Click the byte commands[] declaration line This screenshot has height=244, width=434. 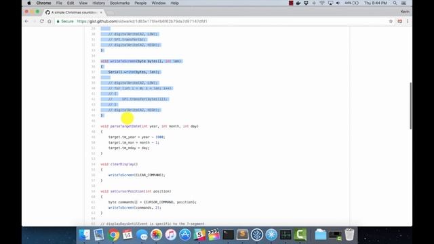tap(152, 202)
